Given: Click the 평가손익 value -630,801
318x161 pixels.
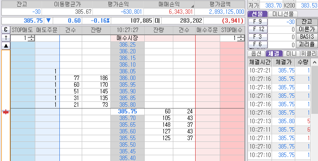Looking at the screenshot, I should pos(131,12).
